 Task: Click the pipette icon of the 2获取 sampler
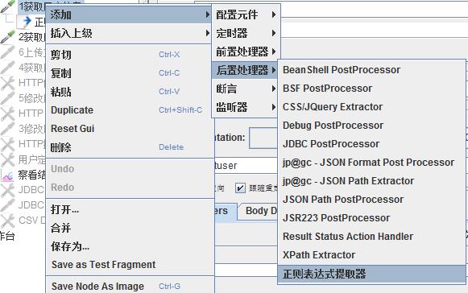[x=7, y=37]
